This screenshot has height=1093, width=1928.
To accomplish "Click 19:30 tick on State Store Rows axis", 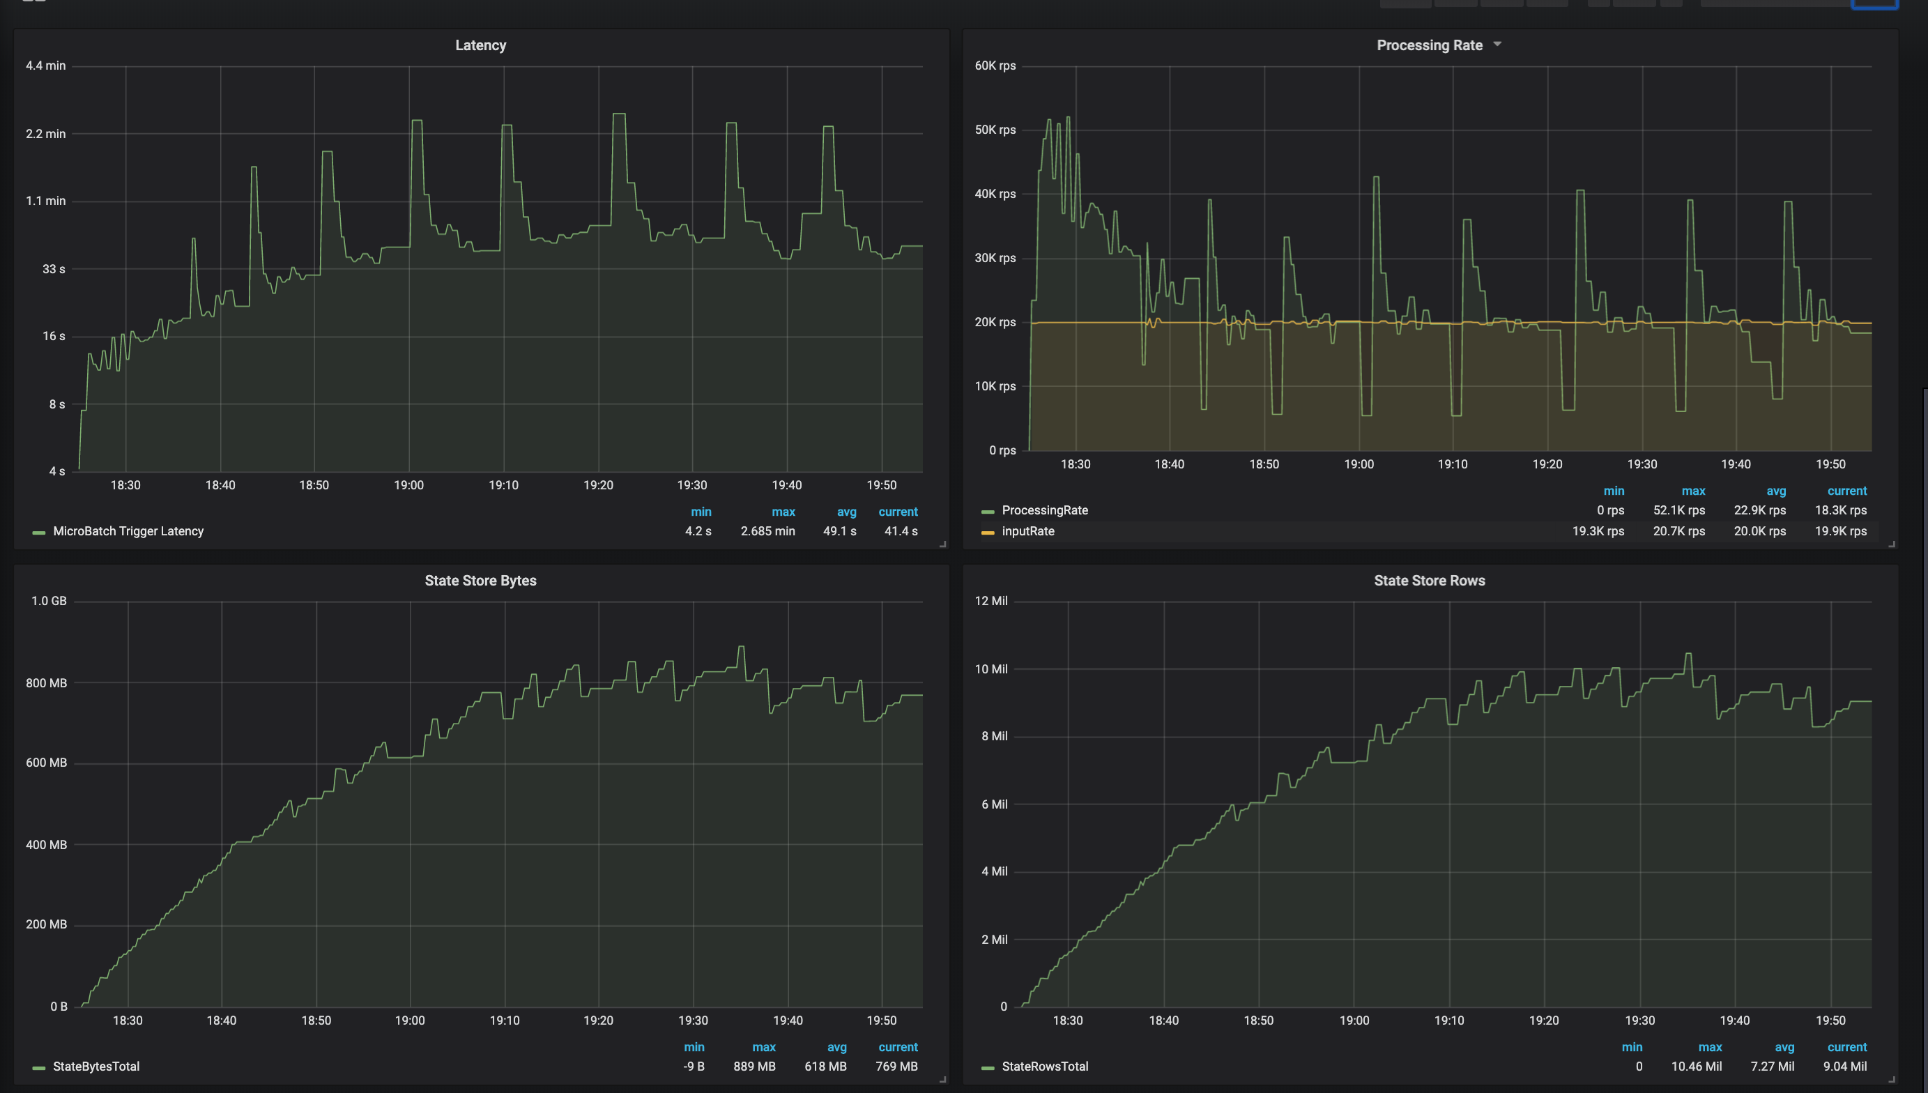I will point(1640,1021).
